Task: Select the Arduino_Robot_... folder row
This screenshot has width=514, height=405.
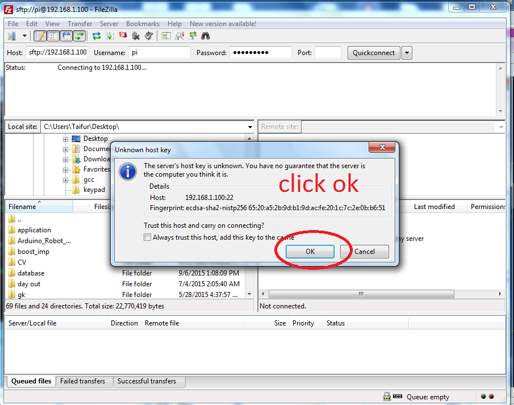Action: [44, 241]
